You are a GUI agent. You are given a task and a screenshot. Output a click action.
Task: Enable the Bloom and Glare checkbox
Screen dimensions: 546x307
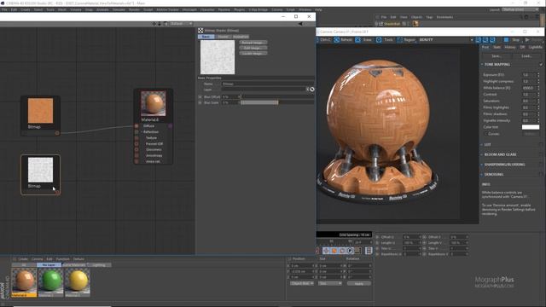(541, 154)
